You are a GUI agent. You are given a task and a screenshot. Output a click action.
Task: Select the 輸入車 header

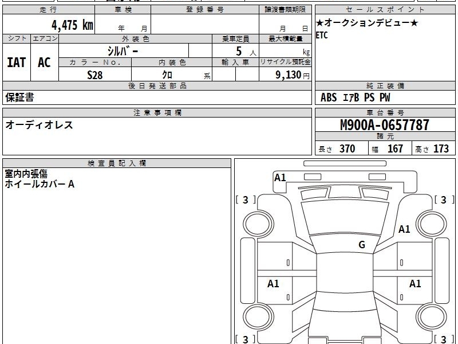(x=235, y=62)
